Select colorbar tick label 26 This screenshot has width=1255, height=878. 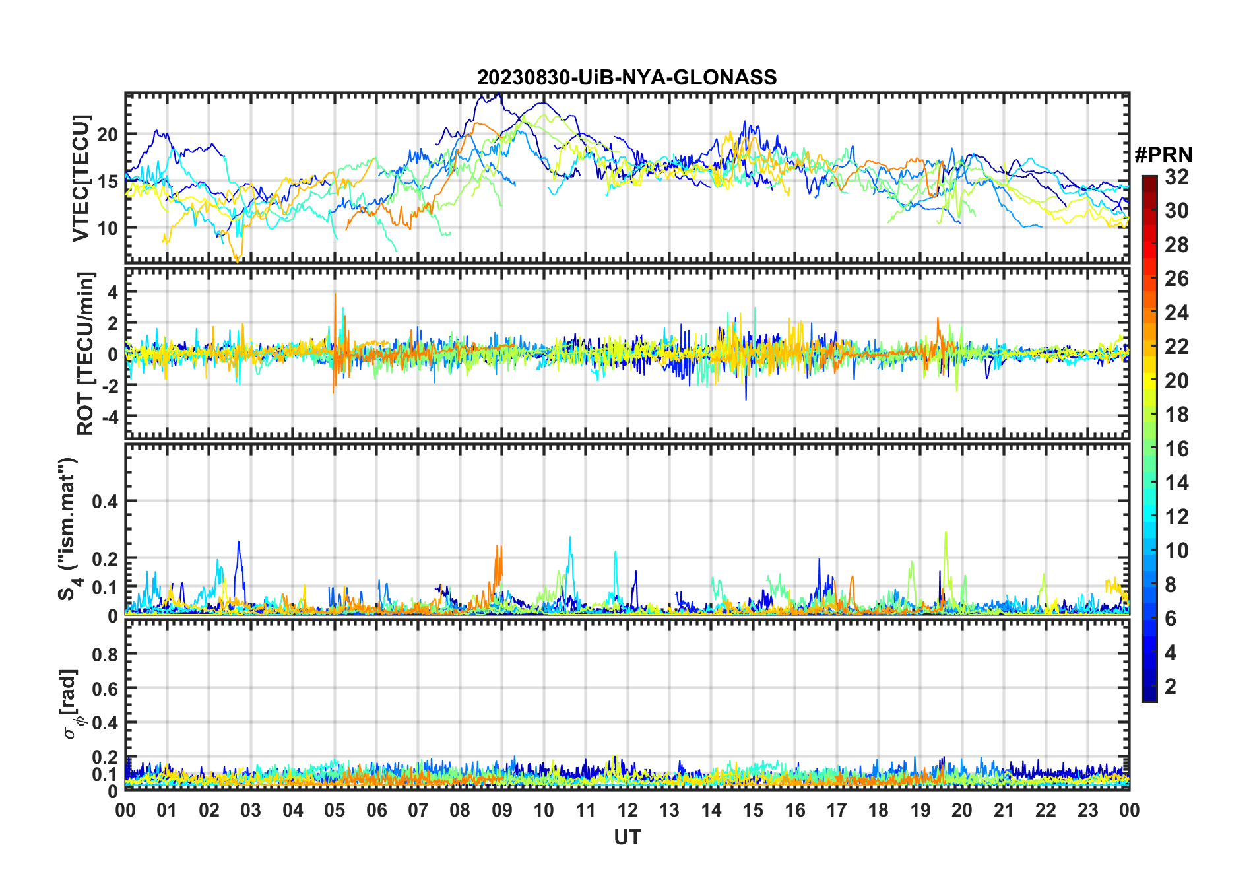[1176, 279]
